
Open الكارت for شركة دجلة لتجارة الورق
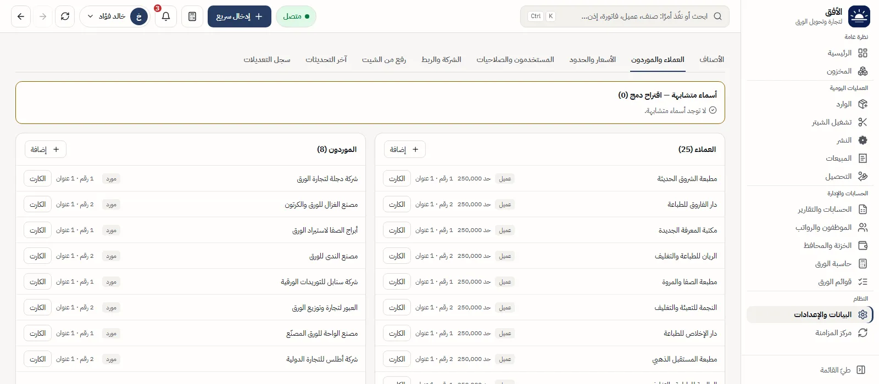click(x=37, y=178)
